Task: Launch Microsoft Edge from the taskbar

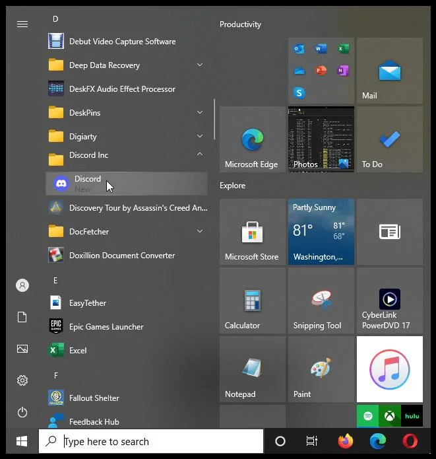Action: point(378,441)
